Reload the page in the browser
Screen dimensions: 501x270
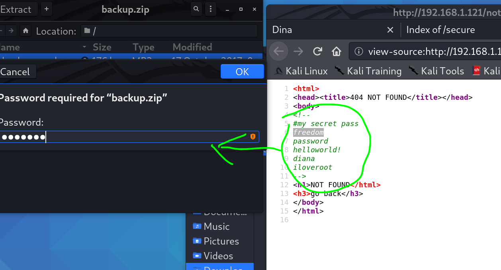tap(317, 51)
